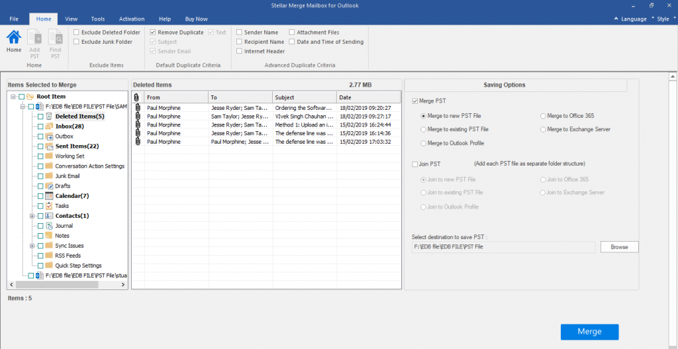This screenshot has width=678, height=349.
Task: Select the Drafts folder icon
Action: pyautogui.click(x=49, y=186)
